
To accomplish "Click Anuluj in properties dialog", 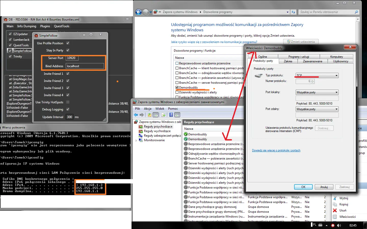I will click(x=324, y=187).
